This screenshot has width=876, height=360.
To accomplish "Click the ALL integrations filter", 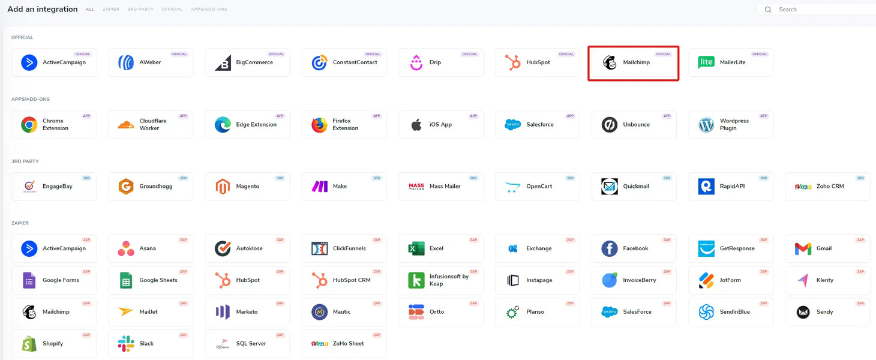I will coord(90,9).
